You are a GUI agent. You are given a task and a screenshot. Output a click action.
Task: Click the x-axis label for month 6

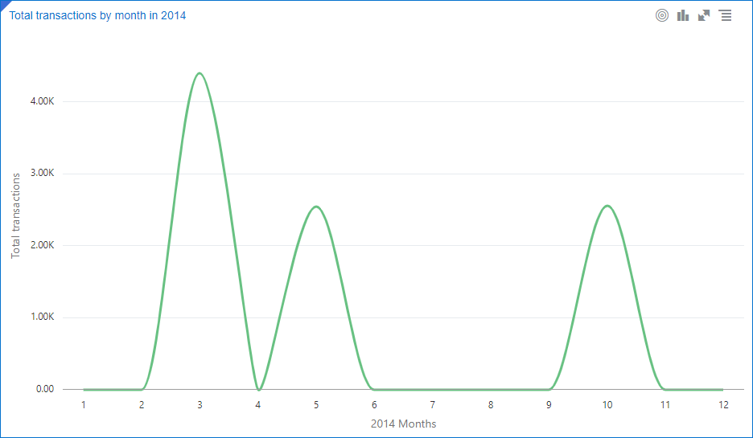374,404
